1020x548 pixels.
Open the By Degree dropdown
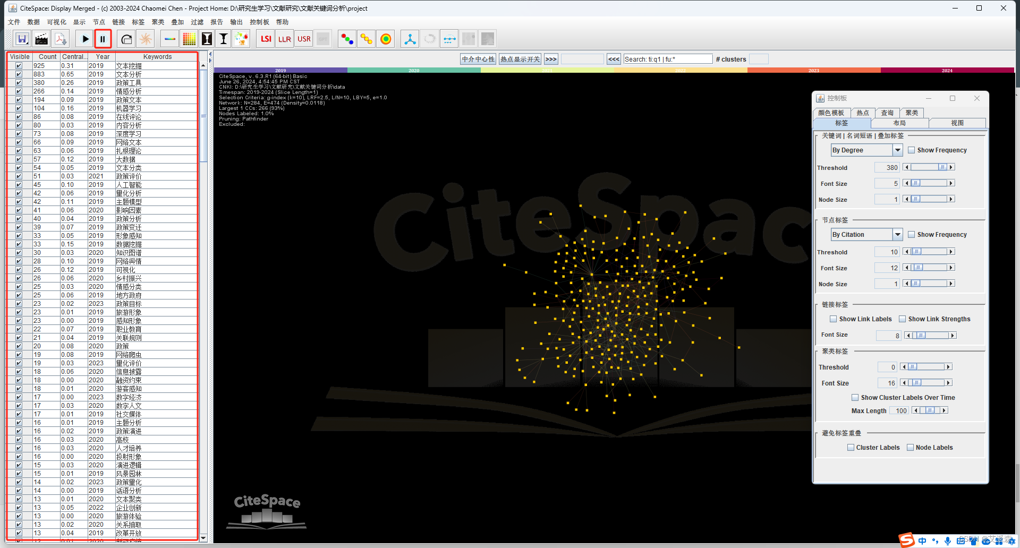(x=898, y=150)
